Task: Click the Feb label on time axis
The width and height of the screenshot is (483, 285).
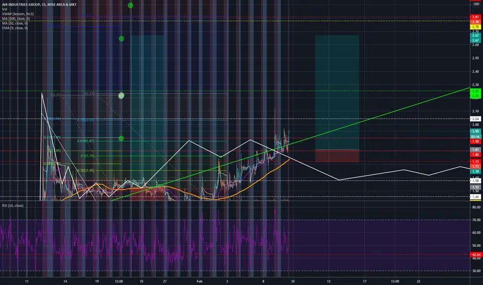Action: [200, 281]
